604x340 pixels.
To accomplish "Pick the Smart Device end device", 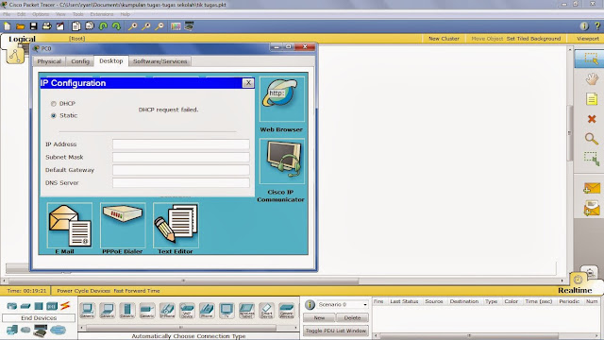I will click(266, 311).
